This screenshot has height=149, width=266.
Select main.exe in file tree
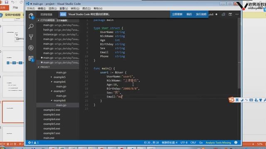[x=58, y=138]
